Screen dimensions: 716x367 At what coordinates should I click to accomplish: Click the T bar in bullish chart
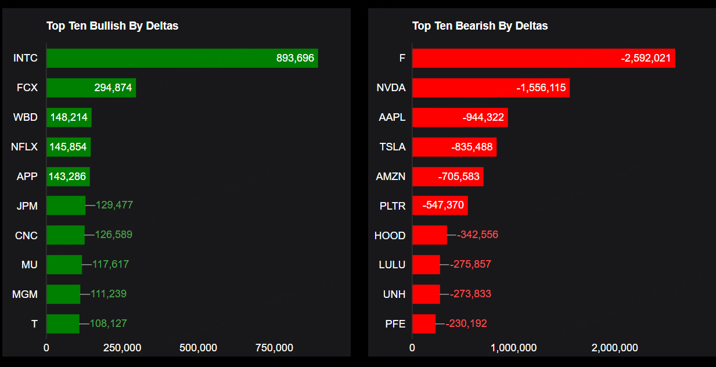pos(62,323)
